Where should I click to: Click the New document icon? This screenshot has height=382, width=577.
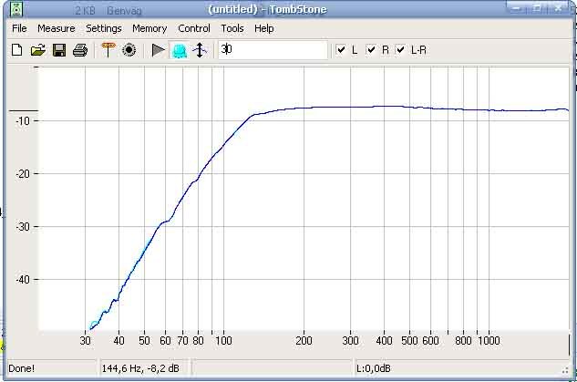[16, 50]
